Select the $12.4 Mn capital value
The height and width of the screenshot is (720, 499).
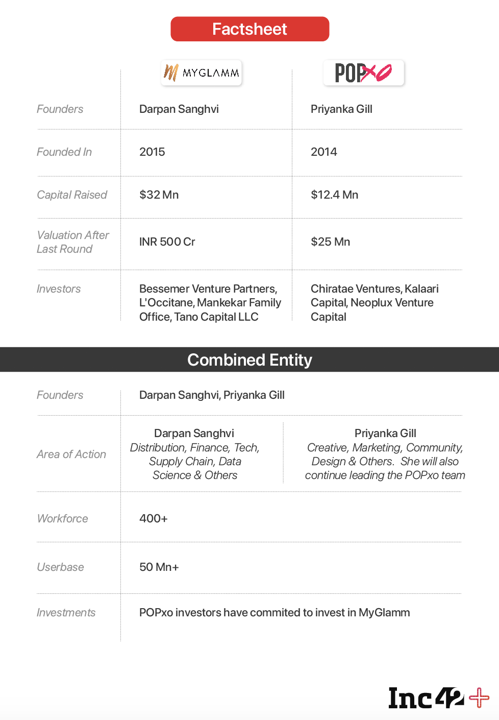pos(335,195)
